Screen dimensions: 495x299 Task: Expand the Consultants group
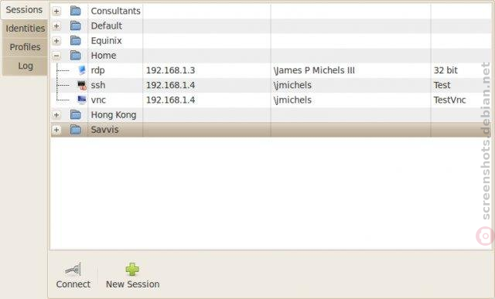[x=56, y=11]
